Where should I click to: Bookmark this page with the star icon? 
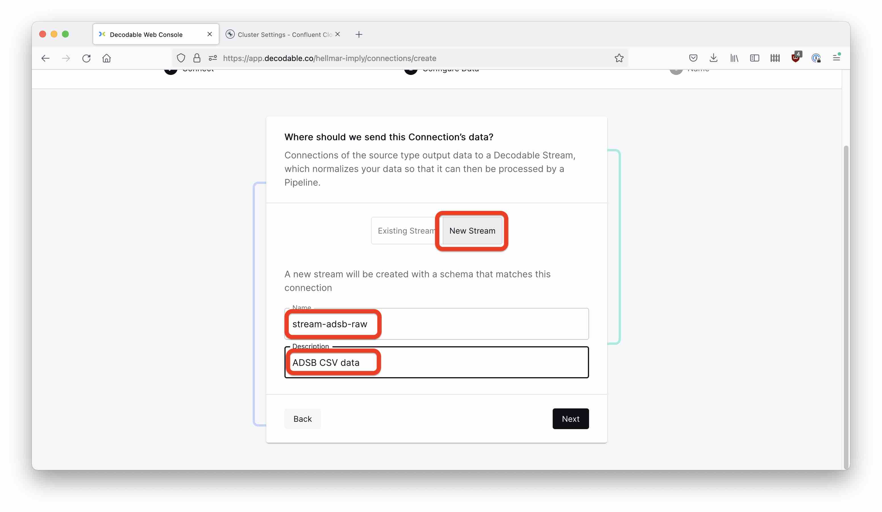619,58
